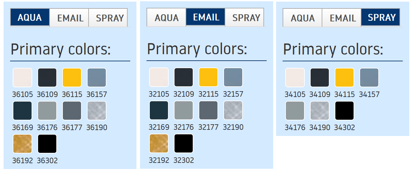Pick yellow swatch 34115
Image resolution: width=420 pixels, height=183 pixels.
coord(344,78)
